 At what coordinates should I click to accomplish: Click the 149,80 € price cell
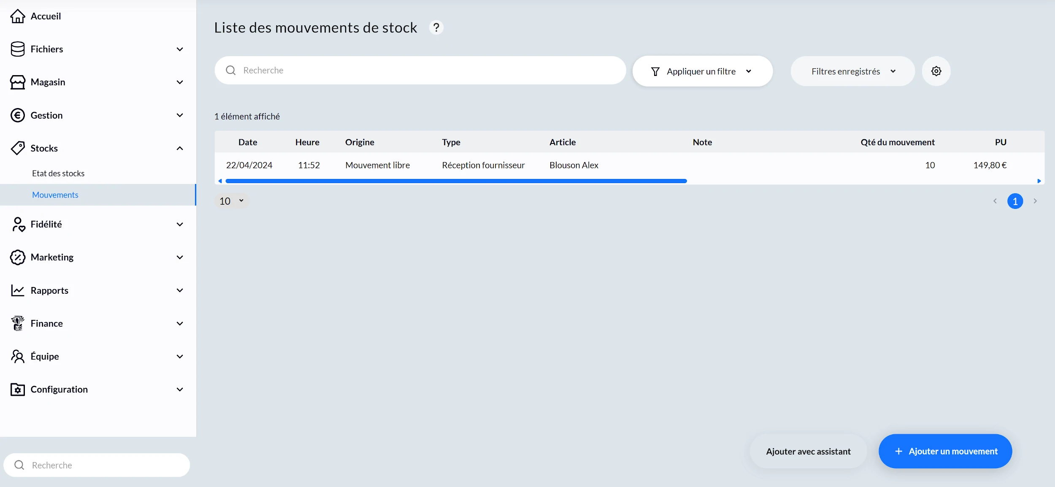[x=990, y=165]
